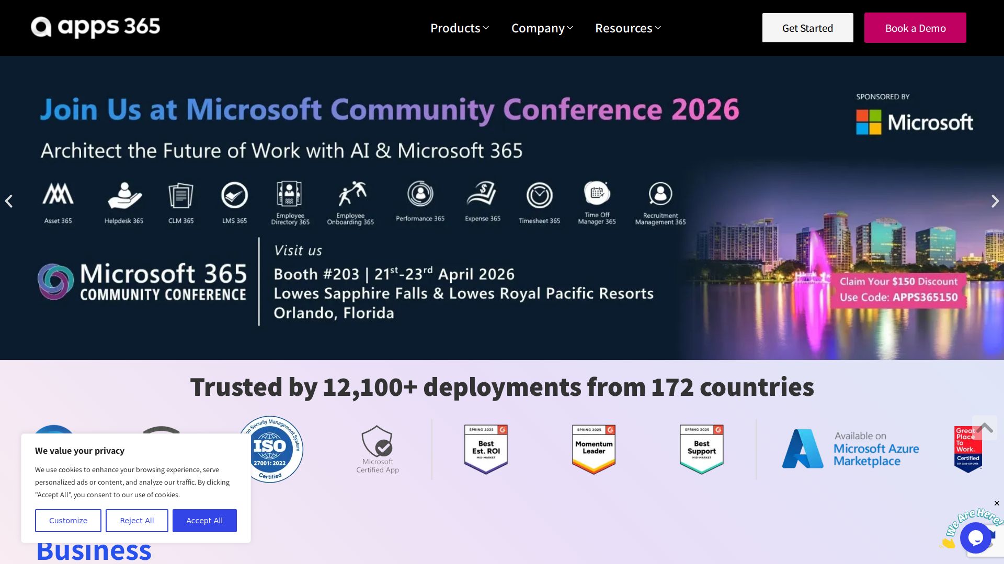
Task: Click the Get Started button
Action: coord(807,28)
